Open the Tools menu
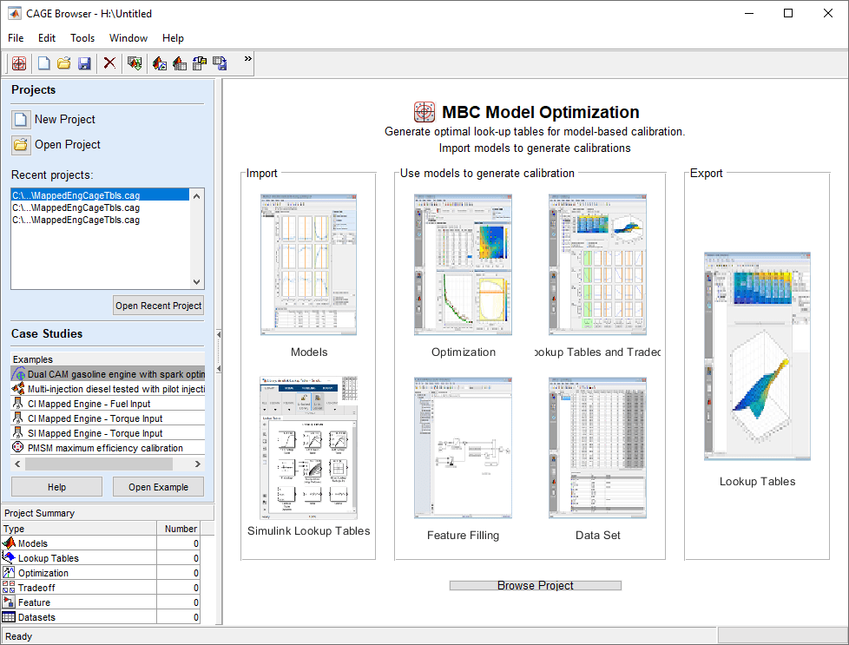The image size is (849, 645). (82, 38)
